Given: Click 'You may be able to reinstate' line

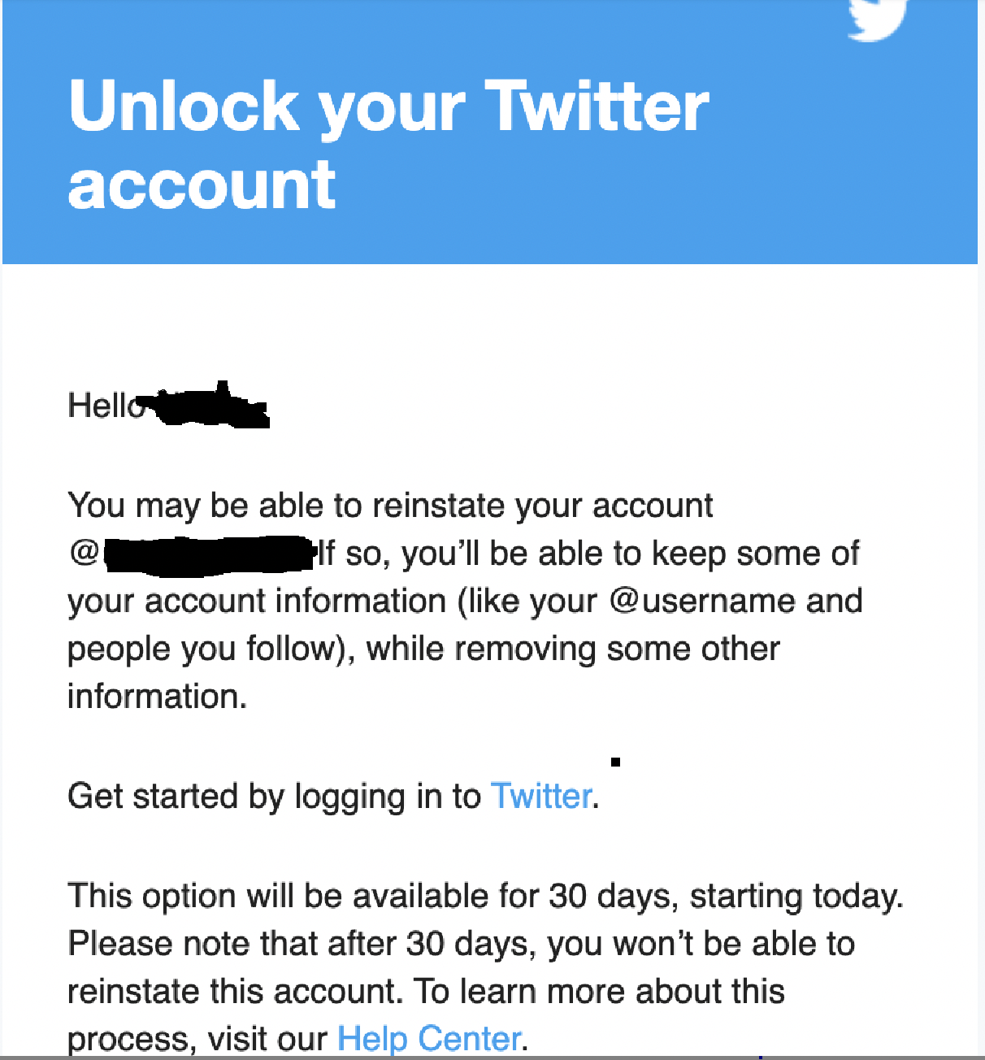Looking at the screenshot, I should coord(390,506).
